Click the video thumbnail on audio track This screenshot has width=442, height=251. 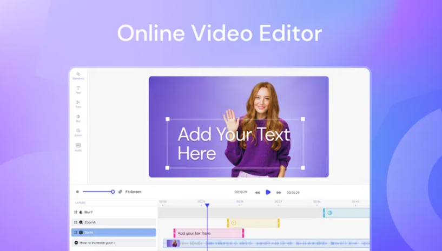point(173,243)
